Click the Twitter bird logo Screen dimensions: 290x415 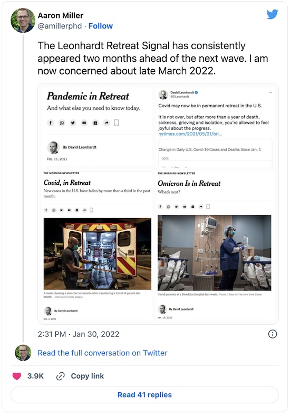[272, 14]
